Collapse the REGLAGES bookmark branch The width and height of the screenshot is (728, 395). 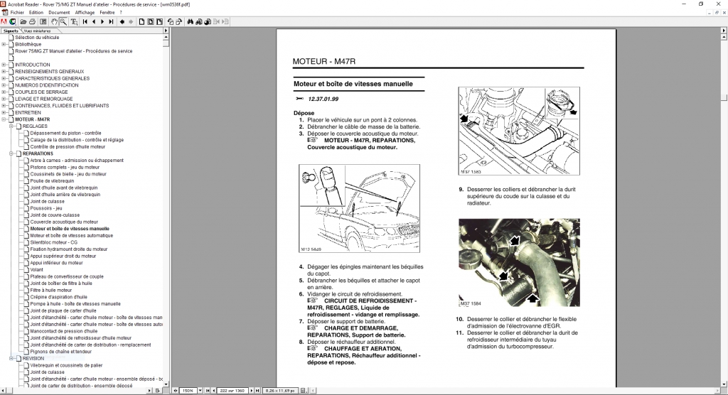coord(11,126)
